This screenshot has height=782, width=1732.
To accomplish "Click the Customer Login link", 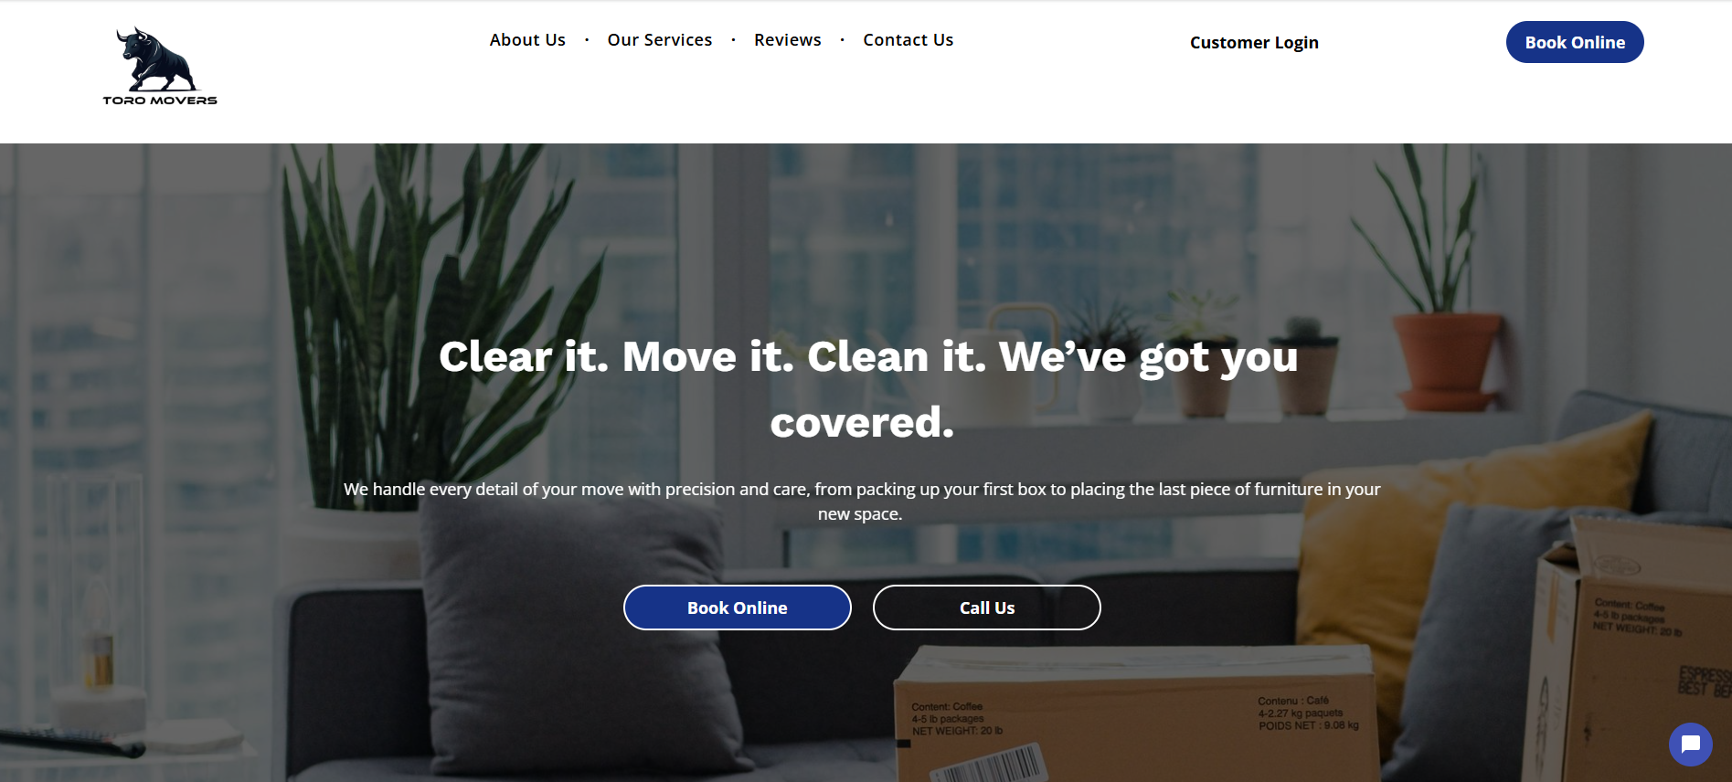I will [x=1254, y=43].
